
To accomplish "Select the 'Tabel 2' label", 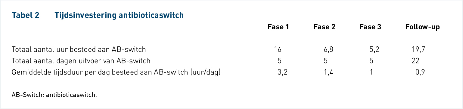I will coord(26,15).
